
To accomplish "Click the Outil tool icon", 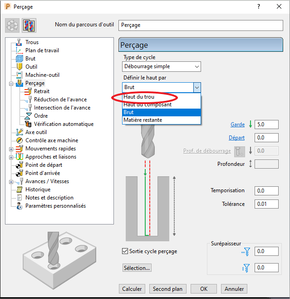I will pyautogui.click(x=19, y=67).
